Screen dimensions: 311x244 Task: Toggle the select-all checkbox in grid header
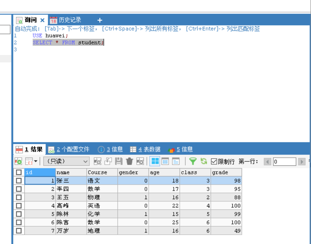19,172
